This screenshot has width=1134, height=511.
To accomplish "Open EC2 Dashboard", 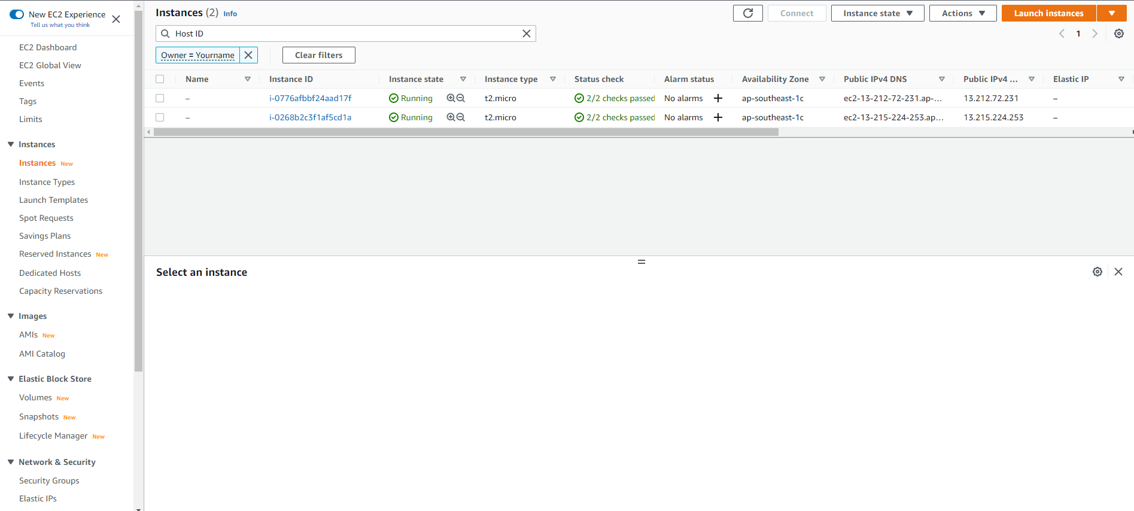I will 48,47.
